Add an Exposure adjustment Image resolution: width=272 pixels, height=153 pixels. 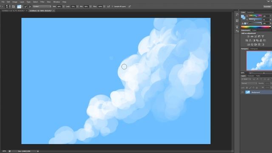(259, 37)
